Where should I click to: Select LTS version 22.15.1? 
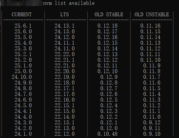[x=65, y=105]
